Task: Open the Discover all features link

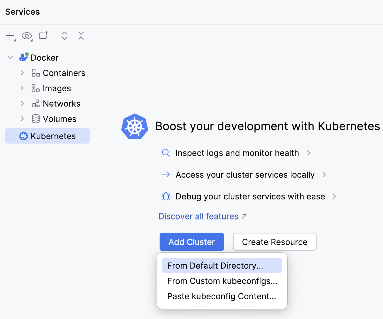Action: click(x=199, y=216)
